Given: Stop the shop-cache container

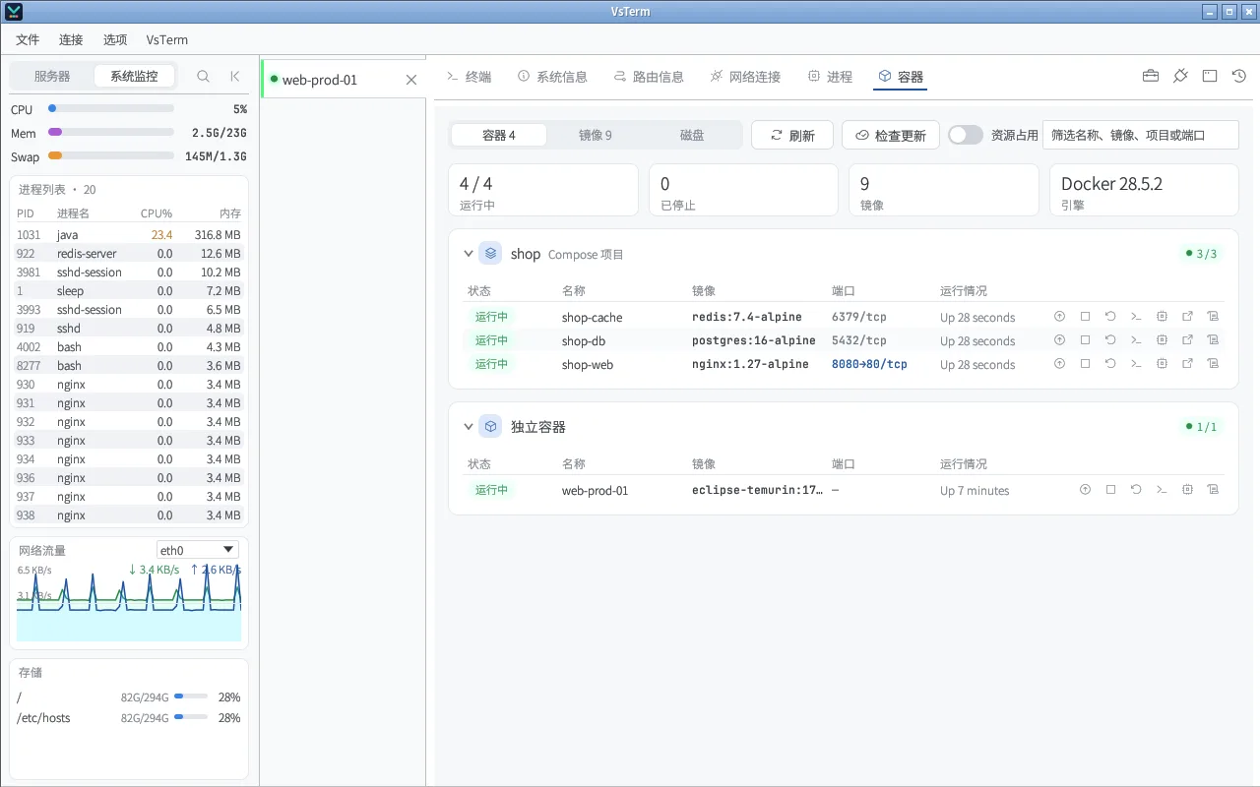Looking at the screenshot, I should click(1085, 317).
